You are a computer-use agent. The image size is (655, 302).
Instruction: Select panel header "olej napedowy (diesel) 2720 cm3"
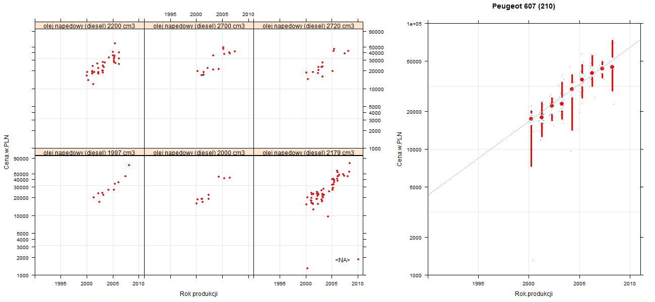pos(308,26)
